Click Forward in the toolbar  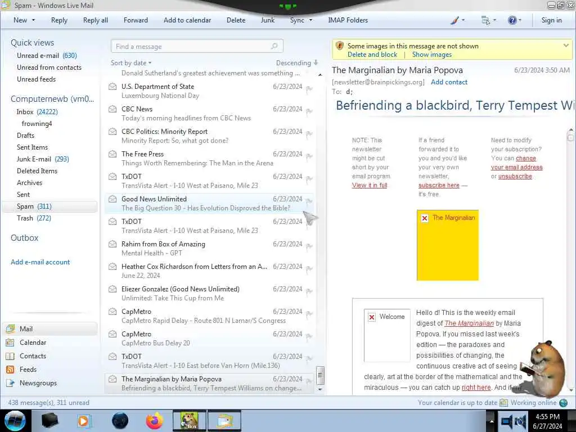click(x=136, y=20)
